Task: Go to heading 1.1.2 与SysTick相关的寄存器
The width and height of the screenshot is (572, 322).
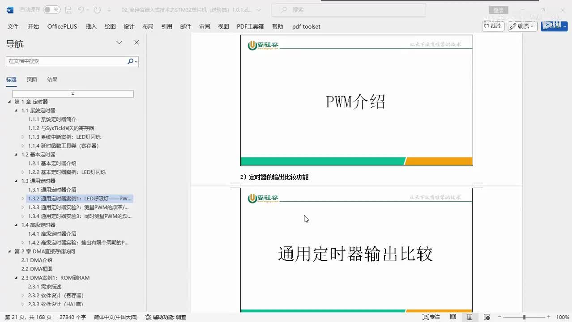Action: click(61, 128)
